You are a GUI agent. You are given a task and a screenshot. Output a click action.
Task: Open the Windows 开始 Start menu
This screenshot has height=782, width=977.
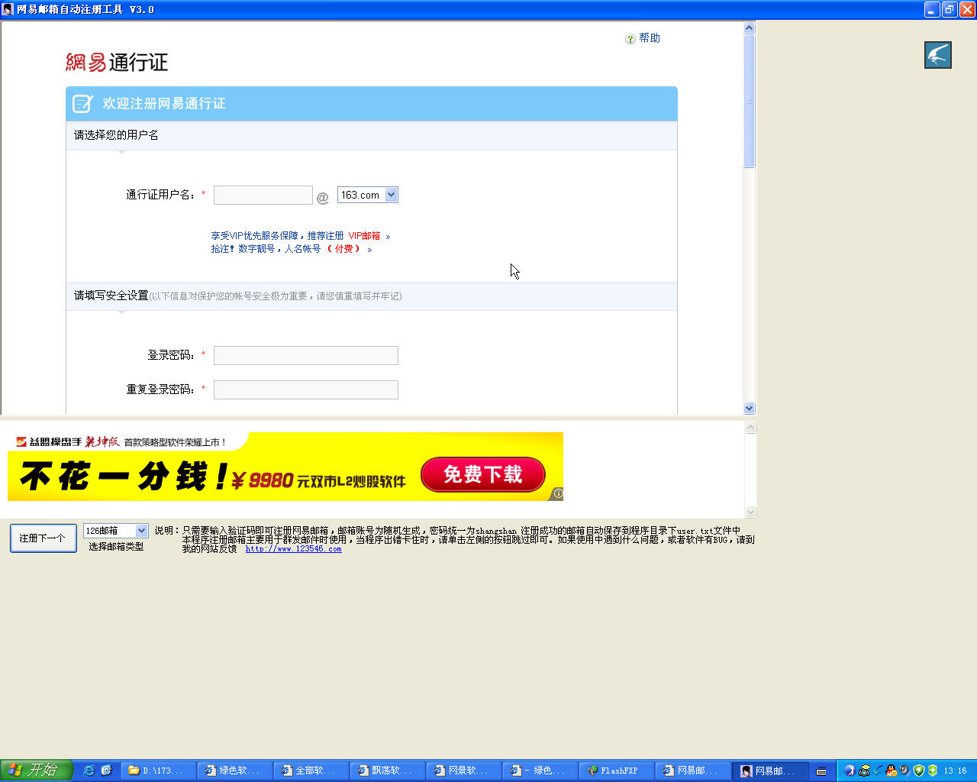coord(37,771)
